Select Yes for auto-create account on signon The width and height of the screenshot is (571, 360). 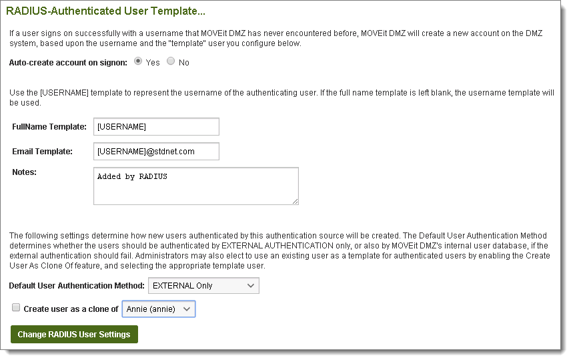click(138, 61)
